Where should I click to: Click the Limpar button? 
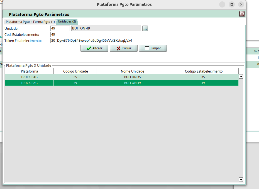(x=153, y=48)
